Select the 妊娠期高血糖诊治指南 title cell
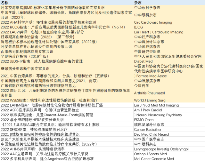The height and width of the screenshot is (161, 205). coord(67,37)
